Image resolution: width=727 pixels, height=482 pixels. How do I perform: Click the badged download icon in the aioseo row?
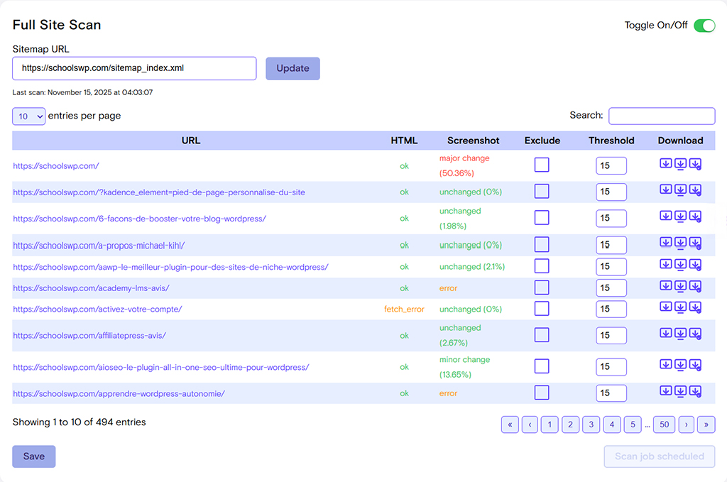(x=695, y=367)
